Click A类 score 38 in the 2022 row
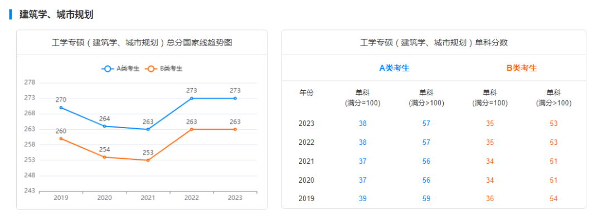Image resolution: width=602 pixels, height=220 pixels. pos(362,143)
